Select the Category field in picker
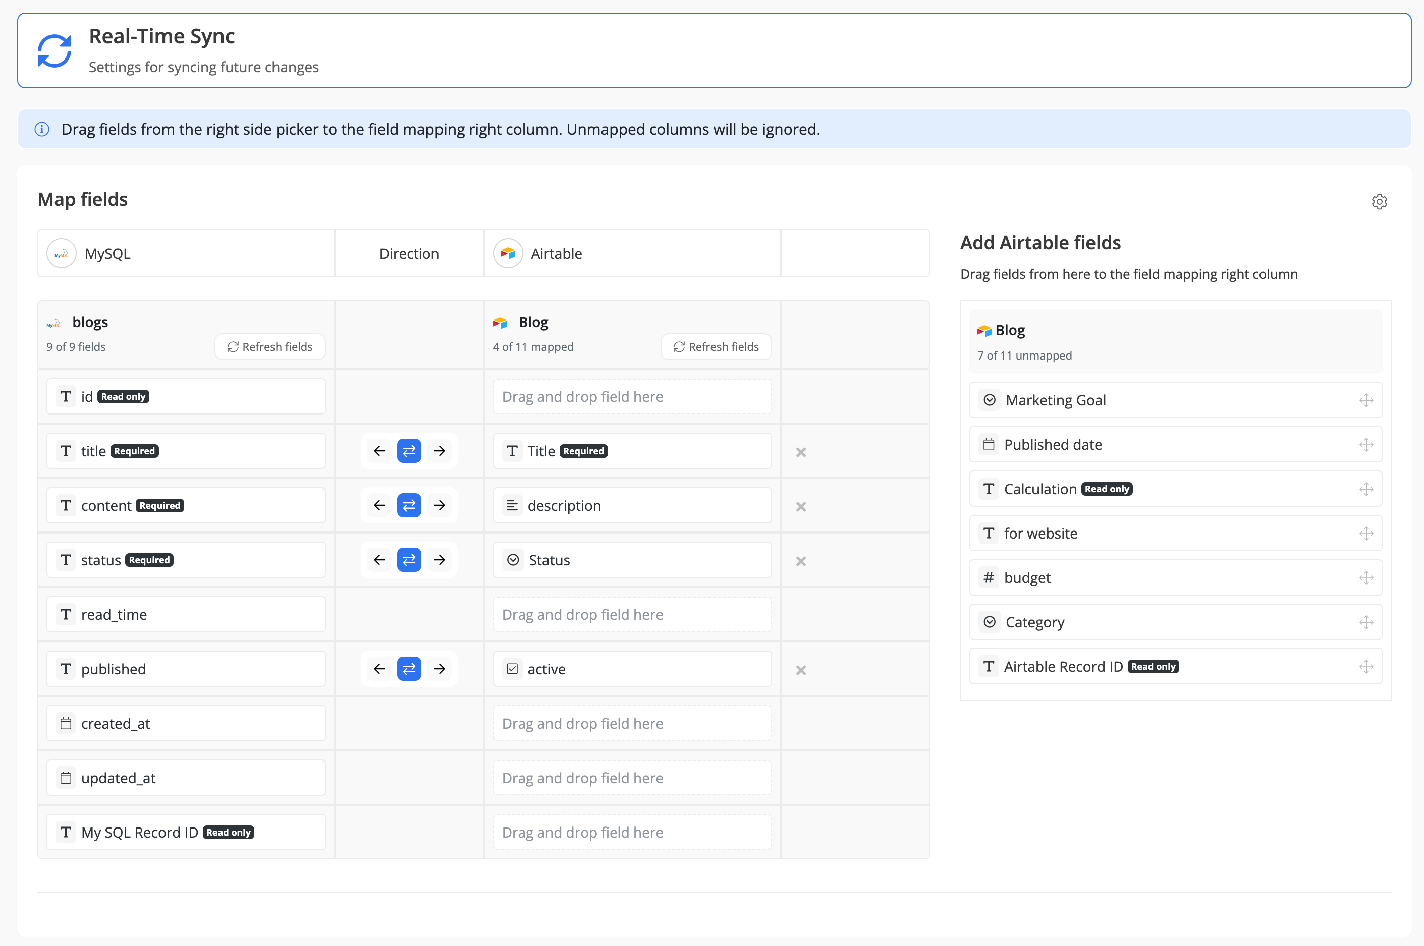This screenshot has height=946, width=1424. [x=1175, y=622]
